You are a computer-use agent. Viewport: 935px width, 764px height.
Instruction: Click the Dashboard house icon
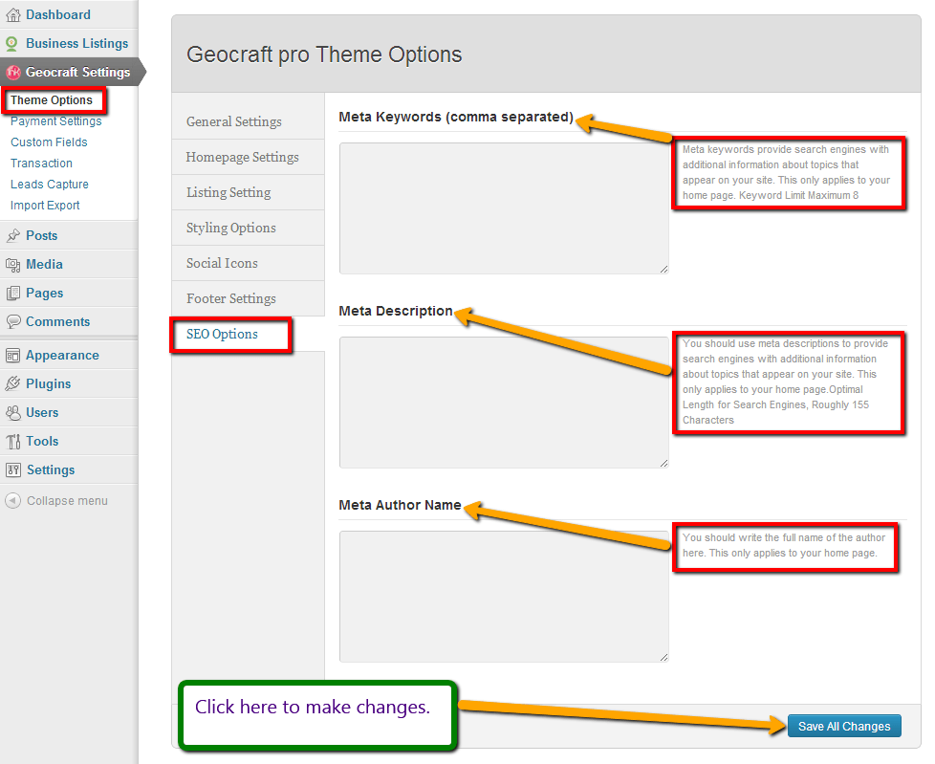[12, 15]
